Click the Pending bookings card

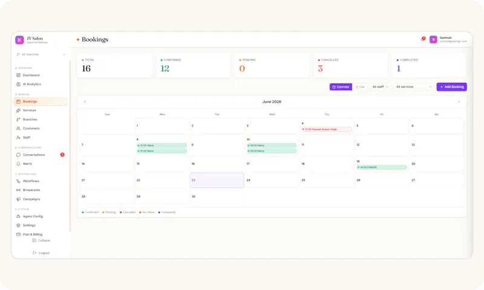pos(272,65)
